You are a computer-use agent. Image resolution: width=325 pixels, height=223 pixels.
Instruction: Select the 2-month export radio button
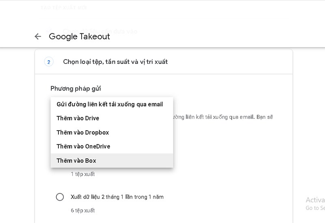point(60,197)
